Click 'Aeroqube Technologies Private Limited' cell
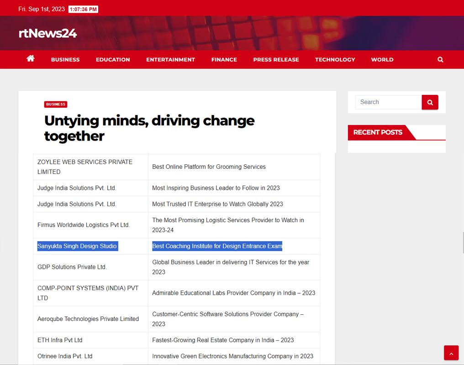This screenshot has width=464, height=365. 90,319
